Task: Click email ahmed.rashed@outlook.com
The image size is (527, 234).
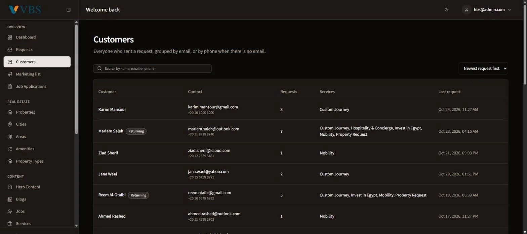Action: [214, 214]
